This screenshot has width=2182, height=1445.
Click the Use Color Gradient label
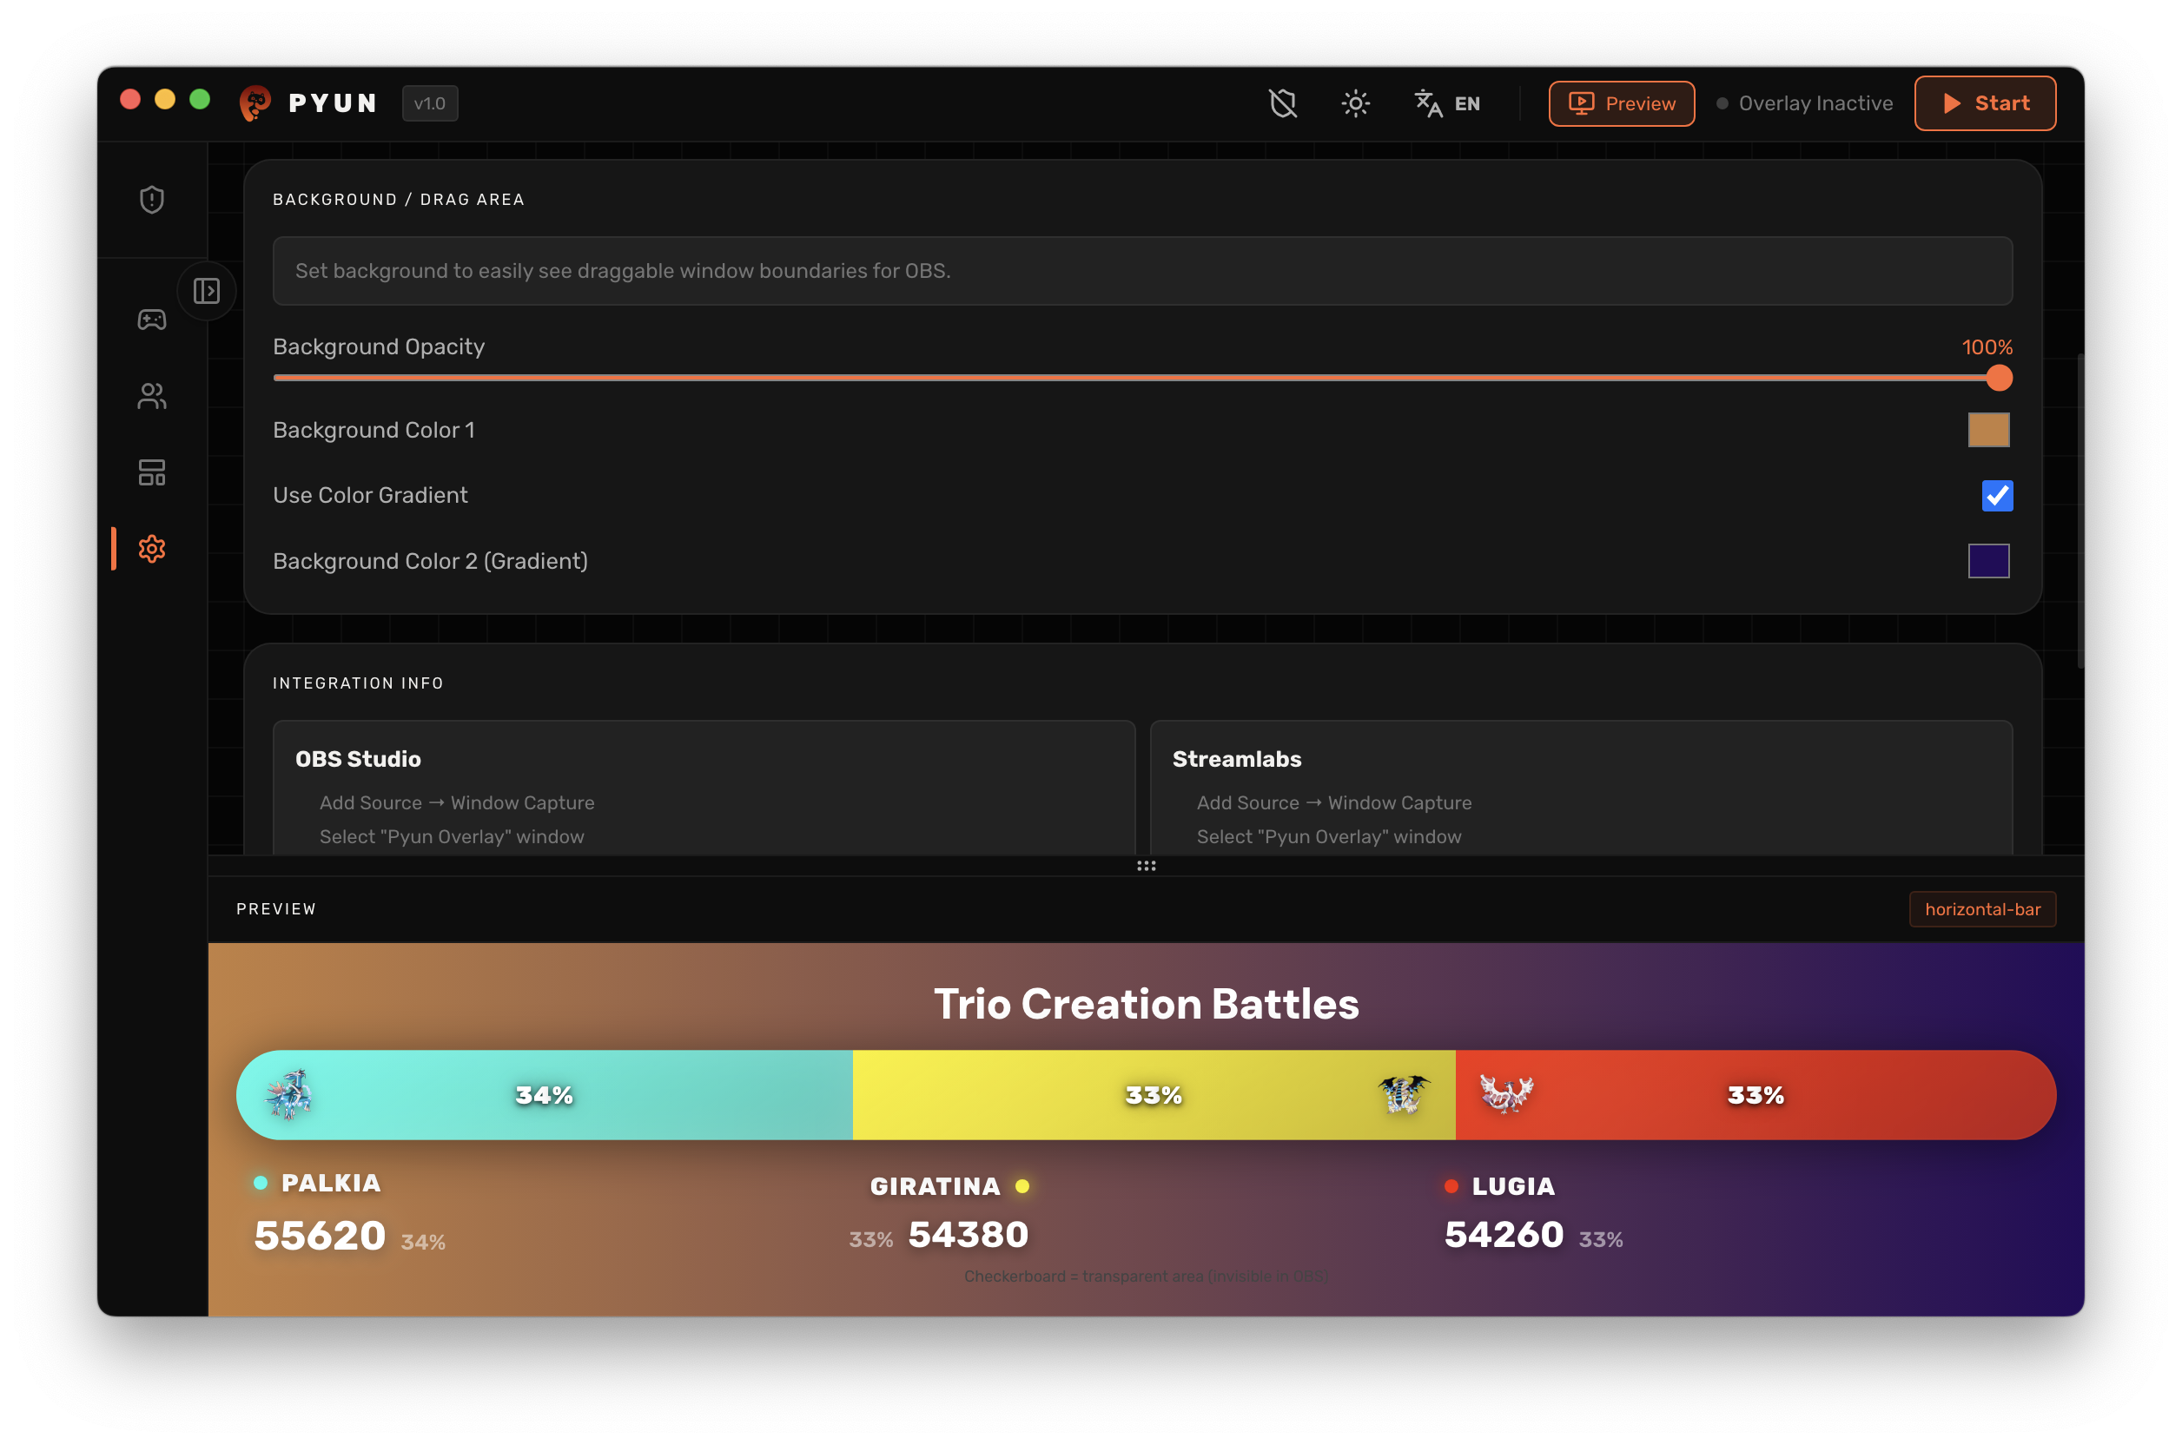[x=371, y=496]
